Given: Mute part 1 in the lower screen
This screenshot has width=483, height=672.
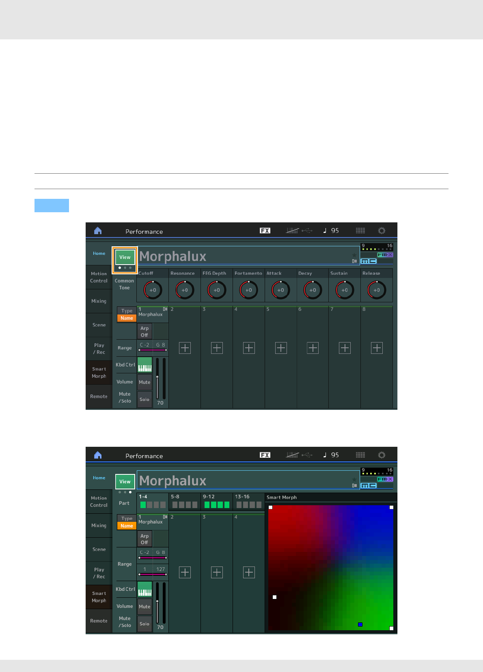Looking at the screenshot, I should coord(144,607).
